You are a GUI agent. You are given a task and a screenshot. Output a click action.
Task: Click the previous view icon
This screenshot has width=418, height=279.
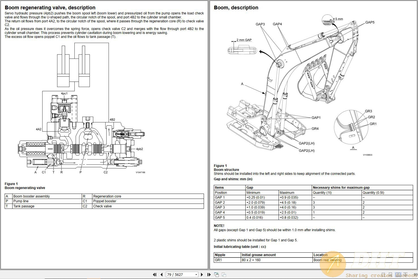coord(216,274)
